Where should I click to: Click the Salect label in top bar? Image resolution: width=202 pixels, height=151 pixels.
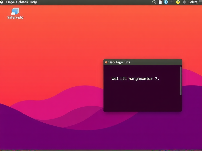[x=193, y=2]
